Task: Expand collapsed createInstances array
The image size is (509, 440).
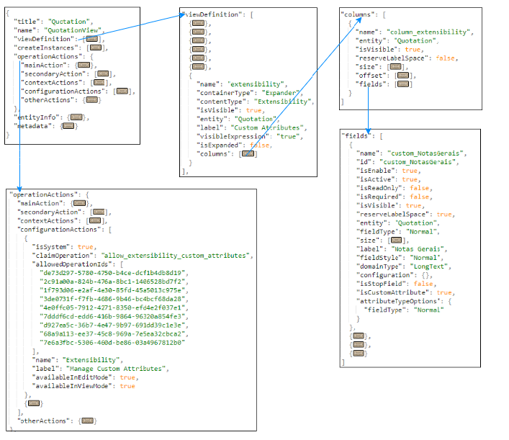Action: coord(96,48)
